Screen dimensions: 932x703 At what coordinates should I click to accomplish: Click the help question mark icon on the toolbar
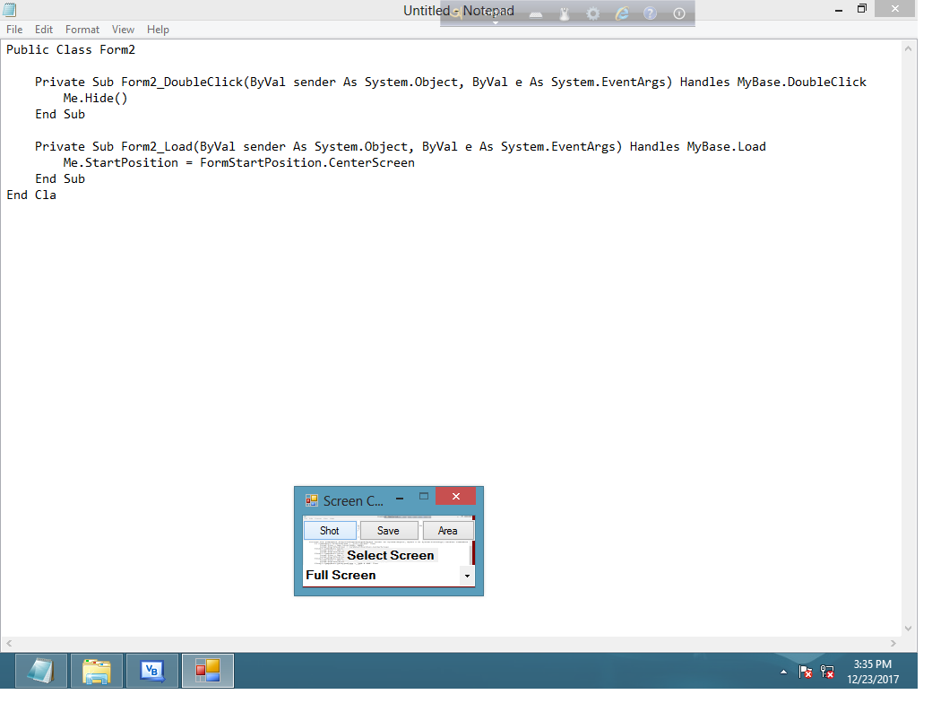650,13
